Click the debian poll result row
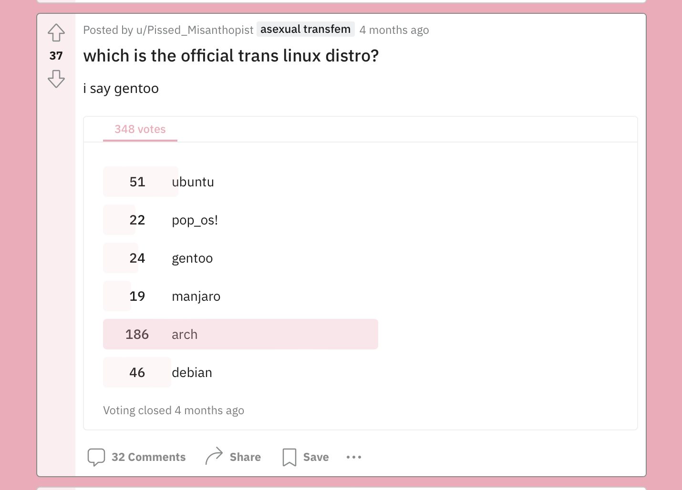Viewport: 682px width, 490px height. coord(192,373)
